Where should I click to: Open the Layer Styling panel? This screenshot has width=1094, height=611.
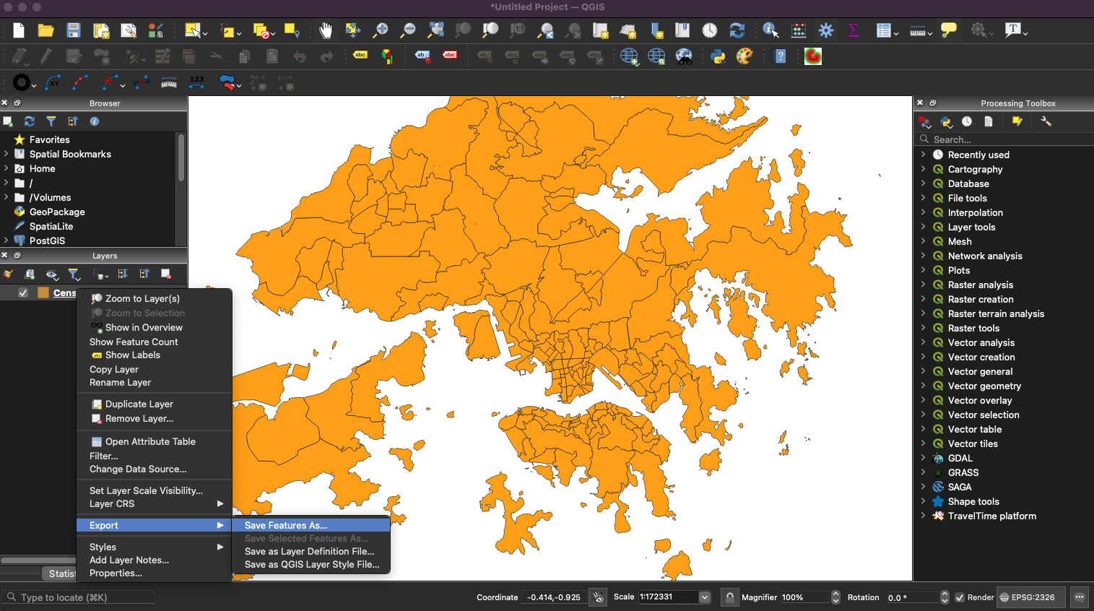tap(9, 274)
